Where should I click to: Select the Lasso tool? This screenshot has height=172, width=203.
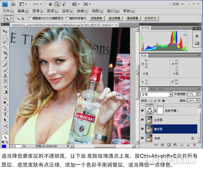click(5, 42)
